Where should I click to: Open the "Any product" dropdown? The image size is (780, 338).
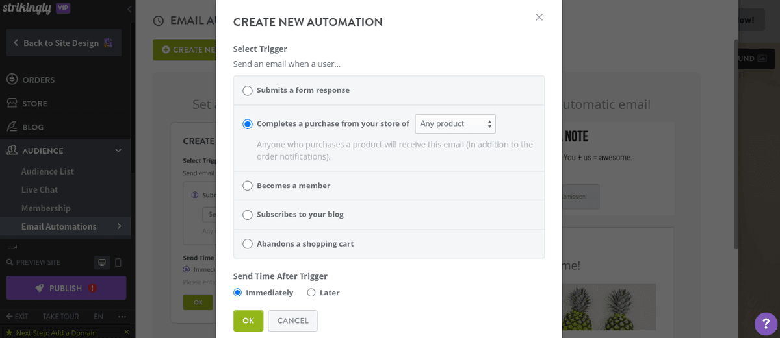[x=455, y=124]
